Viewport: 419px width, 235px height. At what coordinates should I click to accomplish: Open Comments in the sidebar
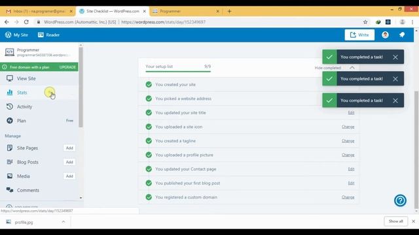tap(27, 190)
